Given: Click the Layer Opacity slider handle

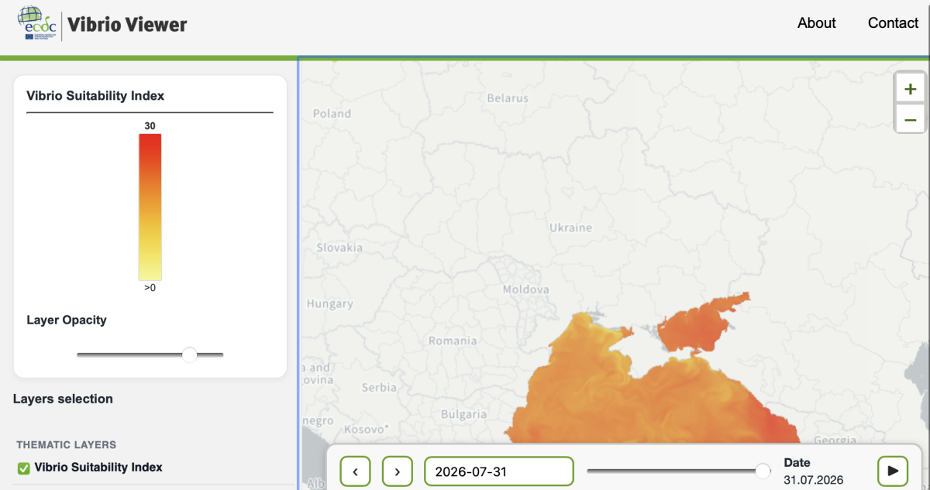Looking at the screenshot, I should pos(189,355).
